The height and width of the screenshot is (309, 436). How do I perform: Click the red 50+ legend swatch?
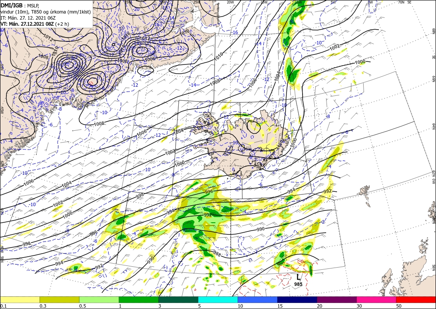416,299
